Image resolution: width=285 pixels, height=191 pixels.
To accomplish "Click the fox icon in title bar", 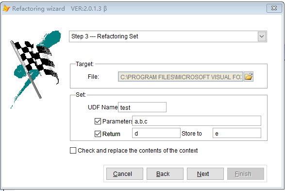I will tap(6, 8).
